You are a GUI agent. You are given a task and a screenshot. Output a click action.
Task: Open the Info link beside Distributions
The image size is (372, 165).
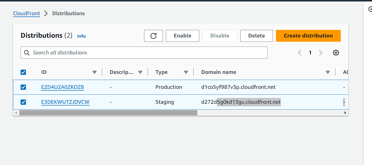click(81, 36)
